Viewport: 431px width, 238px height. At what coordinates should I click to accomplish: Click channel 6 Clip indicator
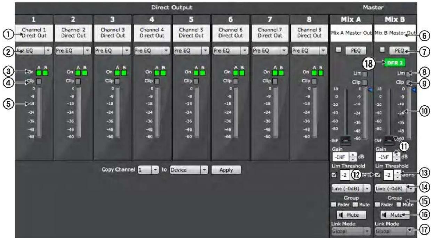pos(236,81)
